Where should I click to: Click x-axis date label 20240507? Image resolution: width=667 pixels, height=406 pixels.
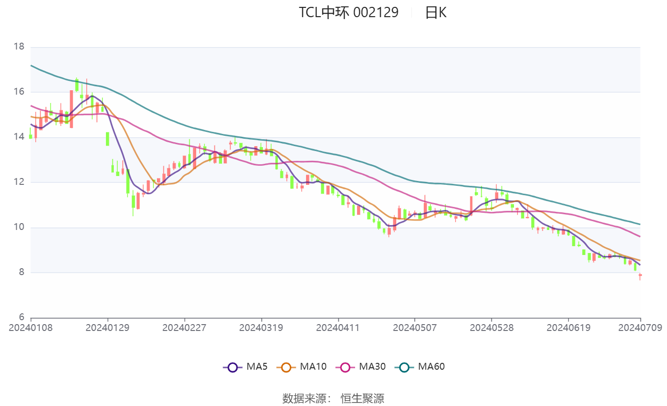coord(415,327)
